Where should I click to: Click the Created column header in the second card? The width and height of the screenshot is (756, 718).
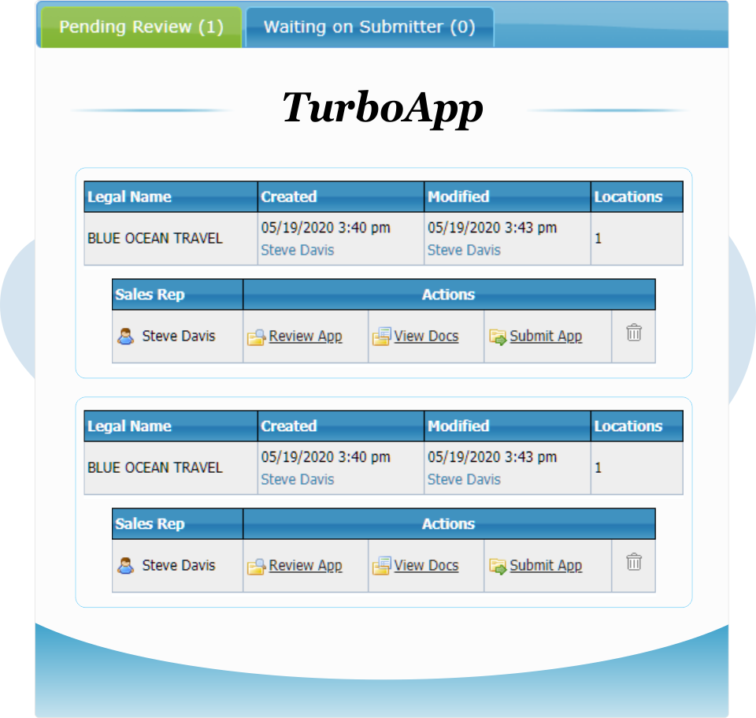(x=341, y=426)
